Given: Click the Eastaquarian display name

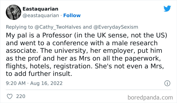Looking at the screenshot, I should [x=40, y=9].
